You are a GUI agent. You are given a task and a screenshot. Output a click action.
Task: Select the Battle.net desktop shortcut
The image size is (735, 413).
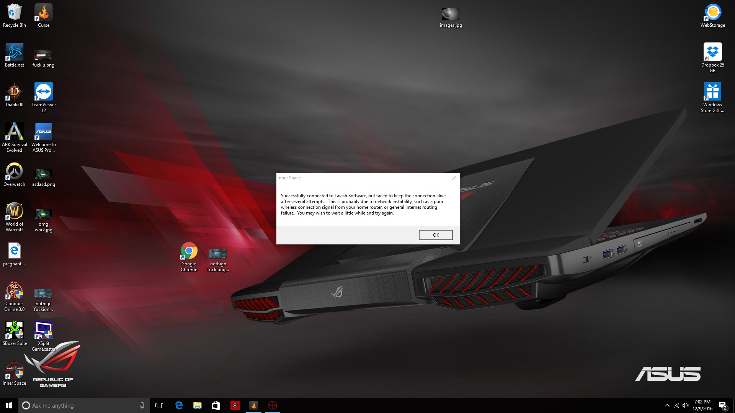coord(15,55)
